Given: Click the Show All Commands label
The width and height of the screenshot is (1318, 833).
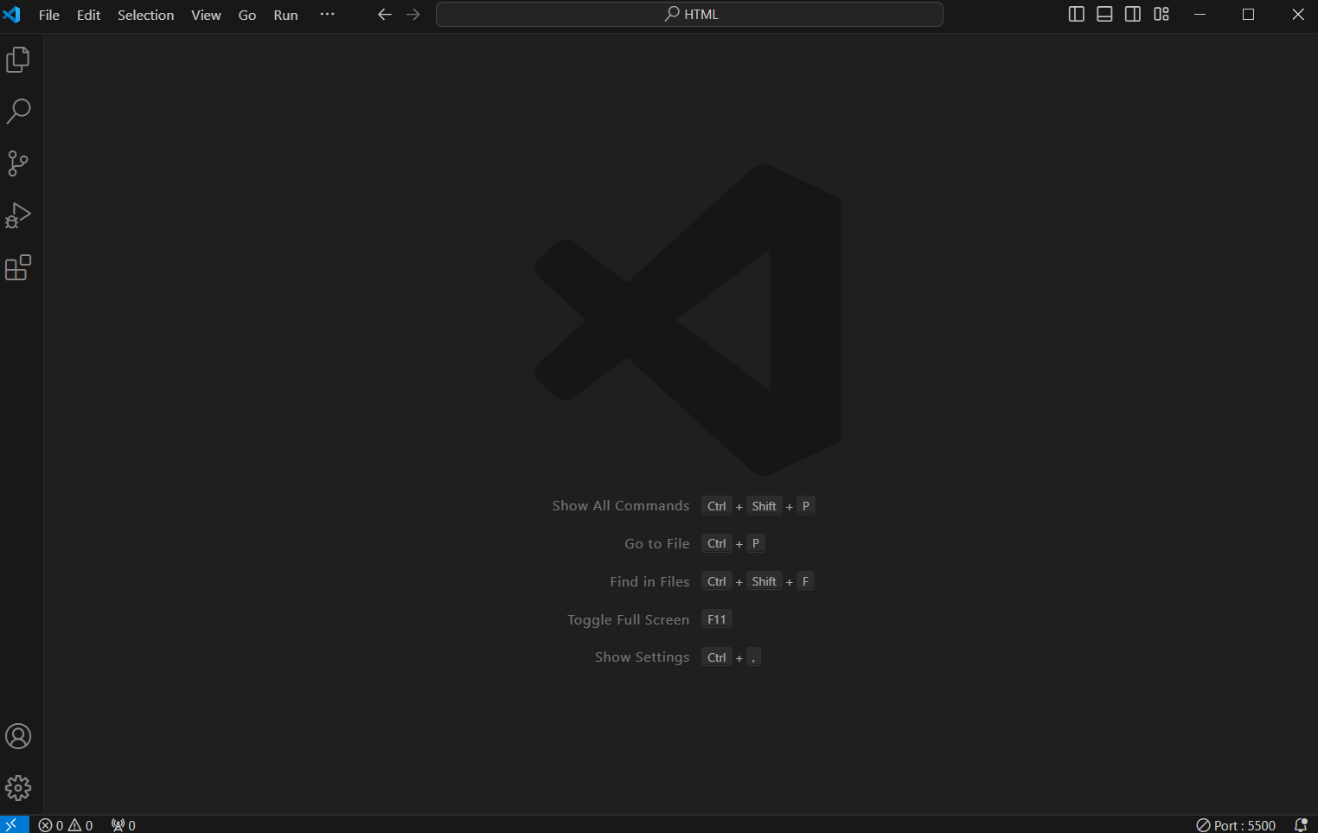Looking at the screenshot, I should click(621, 506).
